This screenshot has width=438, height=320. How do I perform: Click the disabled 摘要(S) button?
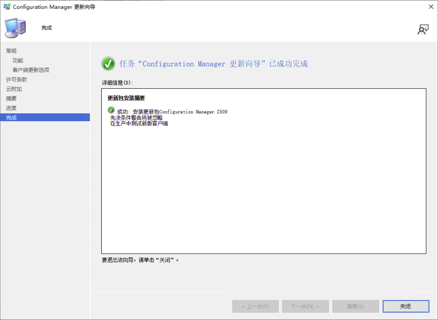pyautogui.click(x=356, y=307)
